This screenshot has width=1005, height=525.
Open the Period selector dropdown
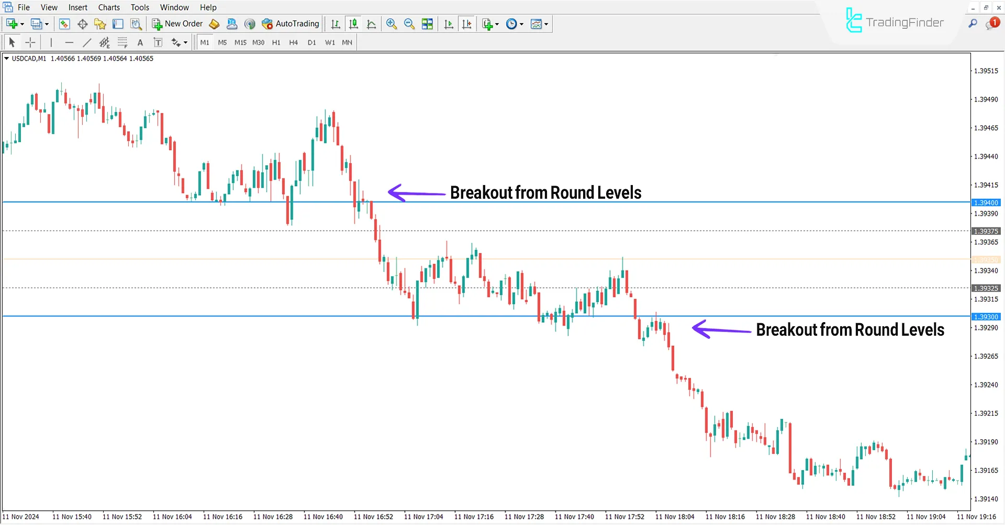(x=515, y=24)
